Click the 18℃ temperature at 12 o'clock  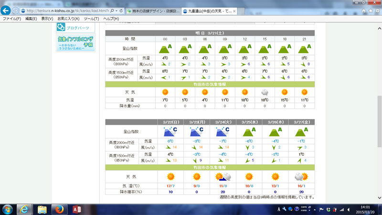pos(245,100)
